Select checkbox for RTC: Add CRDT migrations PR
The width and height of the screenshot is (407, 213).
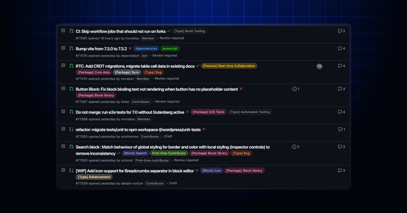[x=63, y=65]
